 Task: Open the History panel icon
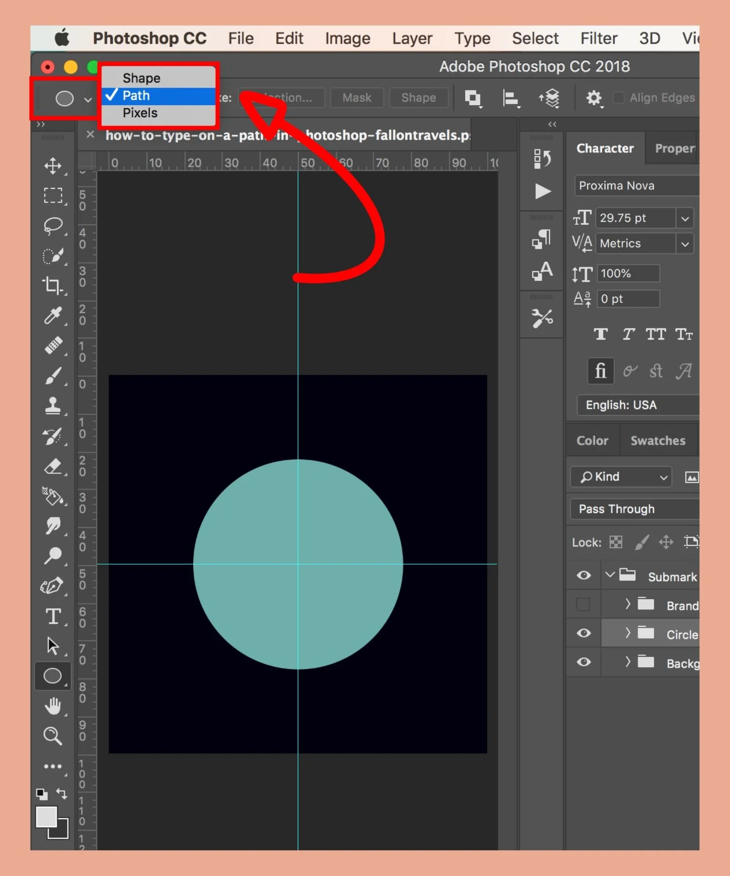coord(542,159)
